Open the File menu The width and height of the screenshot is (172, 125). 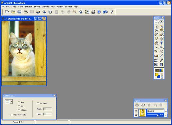click(x=3, y=7)
